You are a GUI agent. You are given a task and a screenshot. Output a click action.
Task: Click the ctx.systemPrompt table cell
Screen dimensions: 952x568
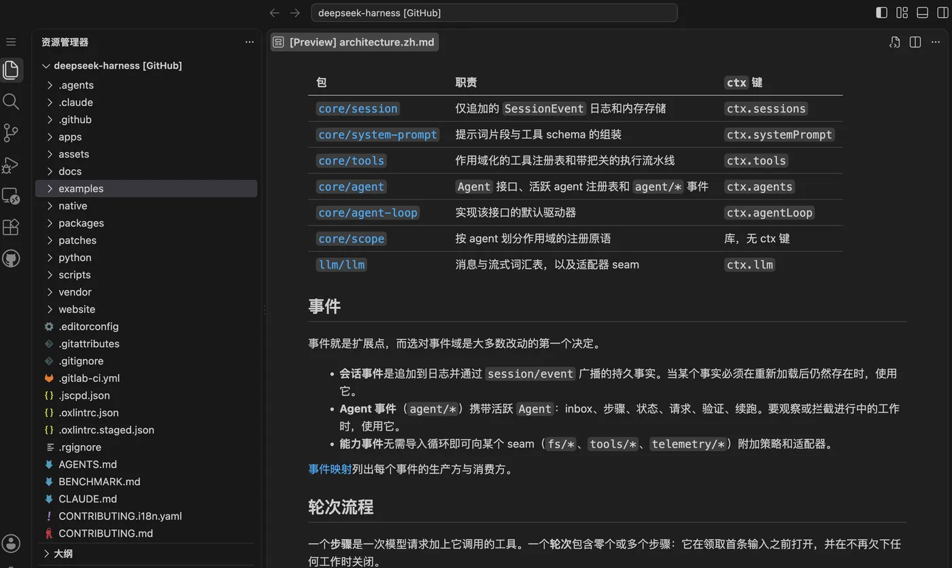click(779, 135)
